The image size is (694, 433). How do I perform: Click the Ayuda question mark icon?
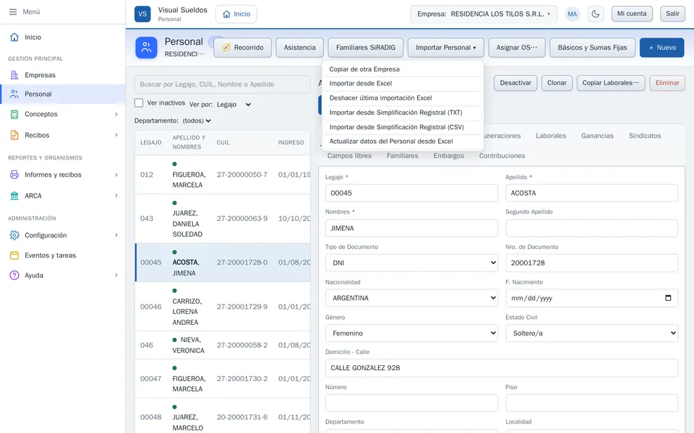pos(14,275)
